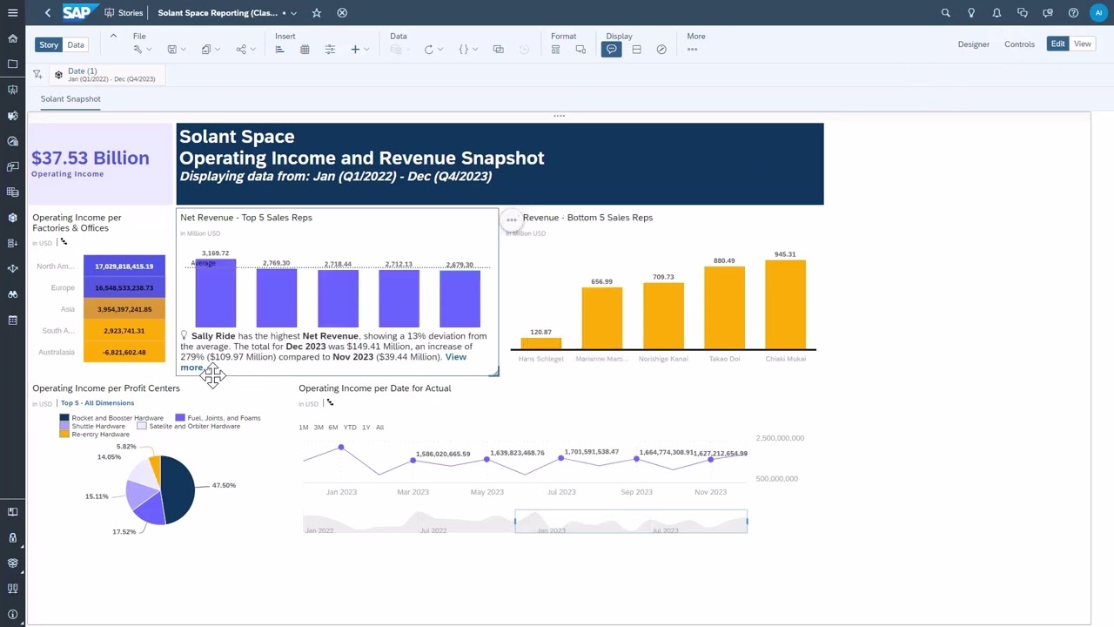1114x627 pixels.
Task: Expand the story title dropdown chevron
Action: (x=293, y=13)
